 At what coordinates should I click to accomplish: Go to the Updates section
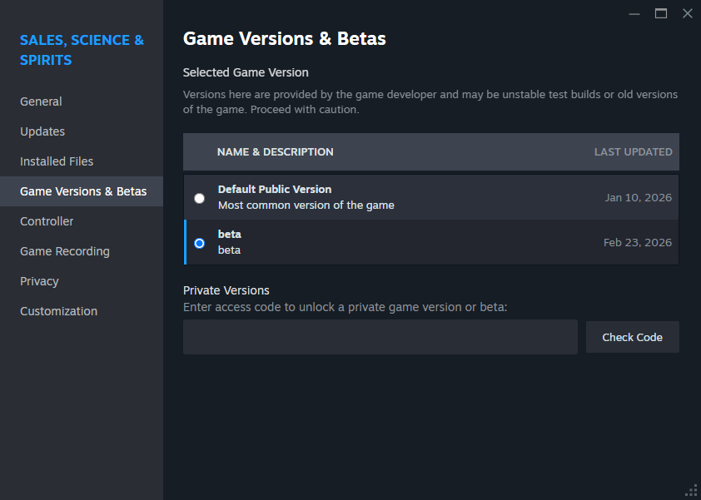(x=42, y=131)
